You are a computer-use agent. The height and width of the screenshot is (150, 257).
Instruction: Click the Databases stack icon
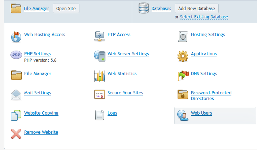tap(144, 8)
